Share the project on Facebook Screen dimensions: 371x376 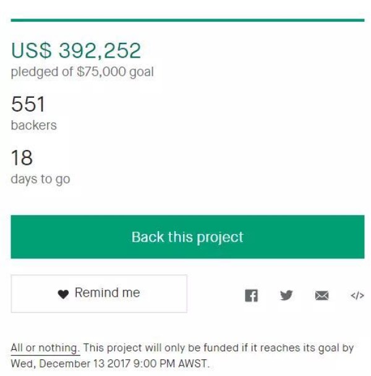[x=251, y=295]
